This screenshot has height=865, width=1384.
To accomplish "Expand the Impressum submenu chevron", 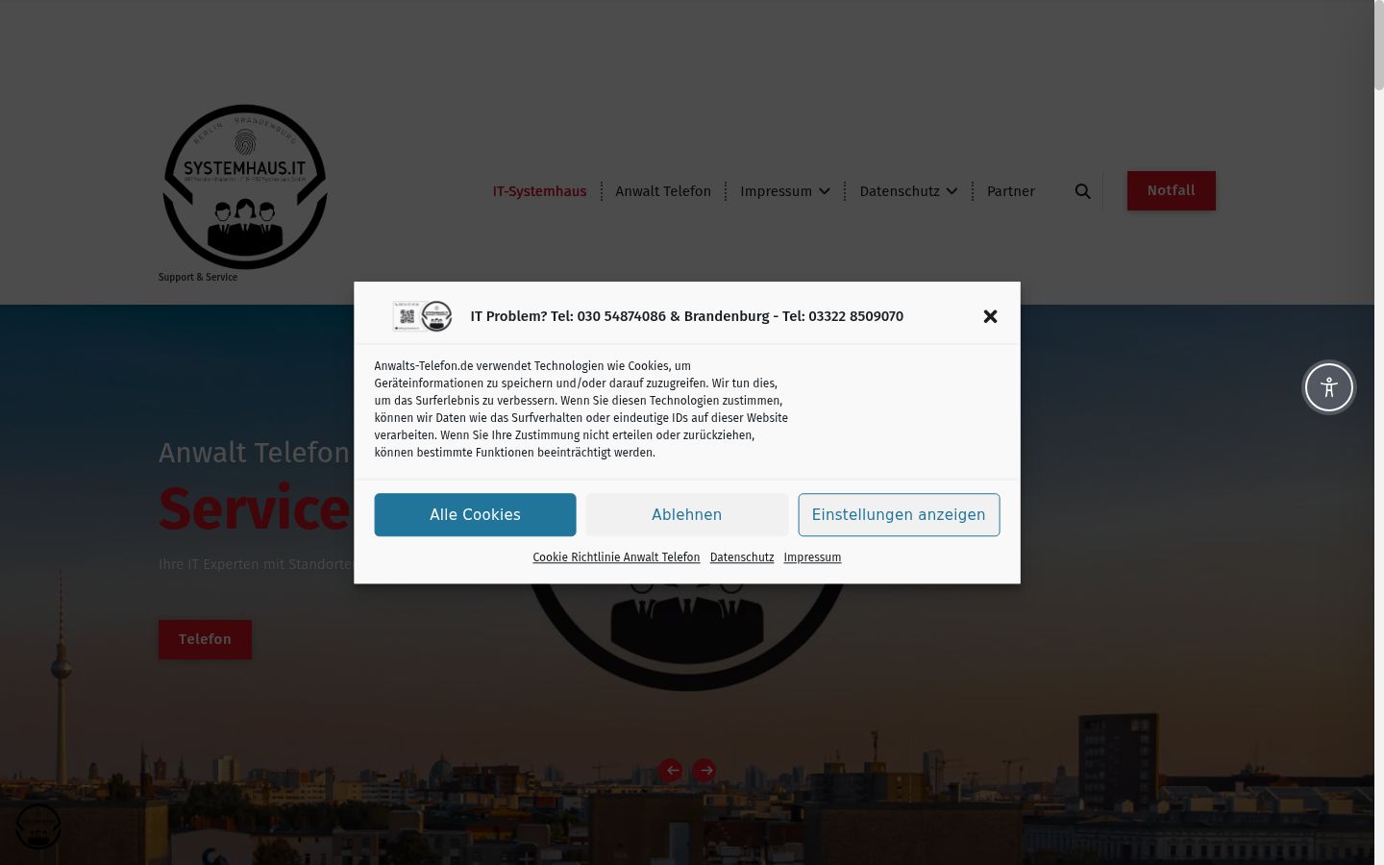I will tap(825, 191).
